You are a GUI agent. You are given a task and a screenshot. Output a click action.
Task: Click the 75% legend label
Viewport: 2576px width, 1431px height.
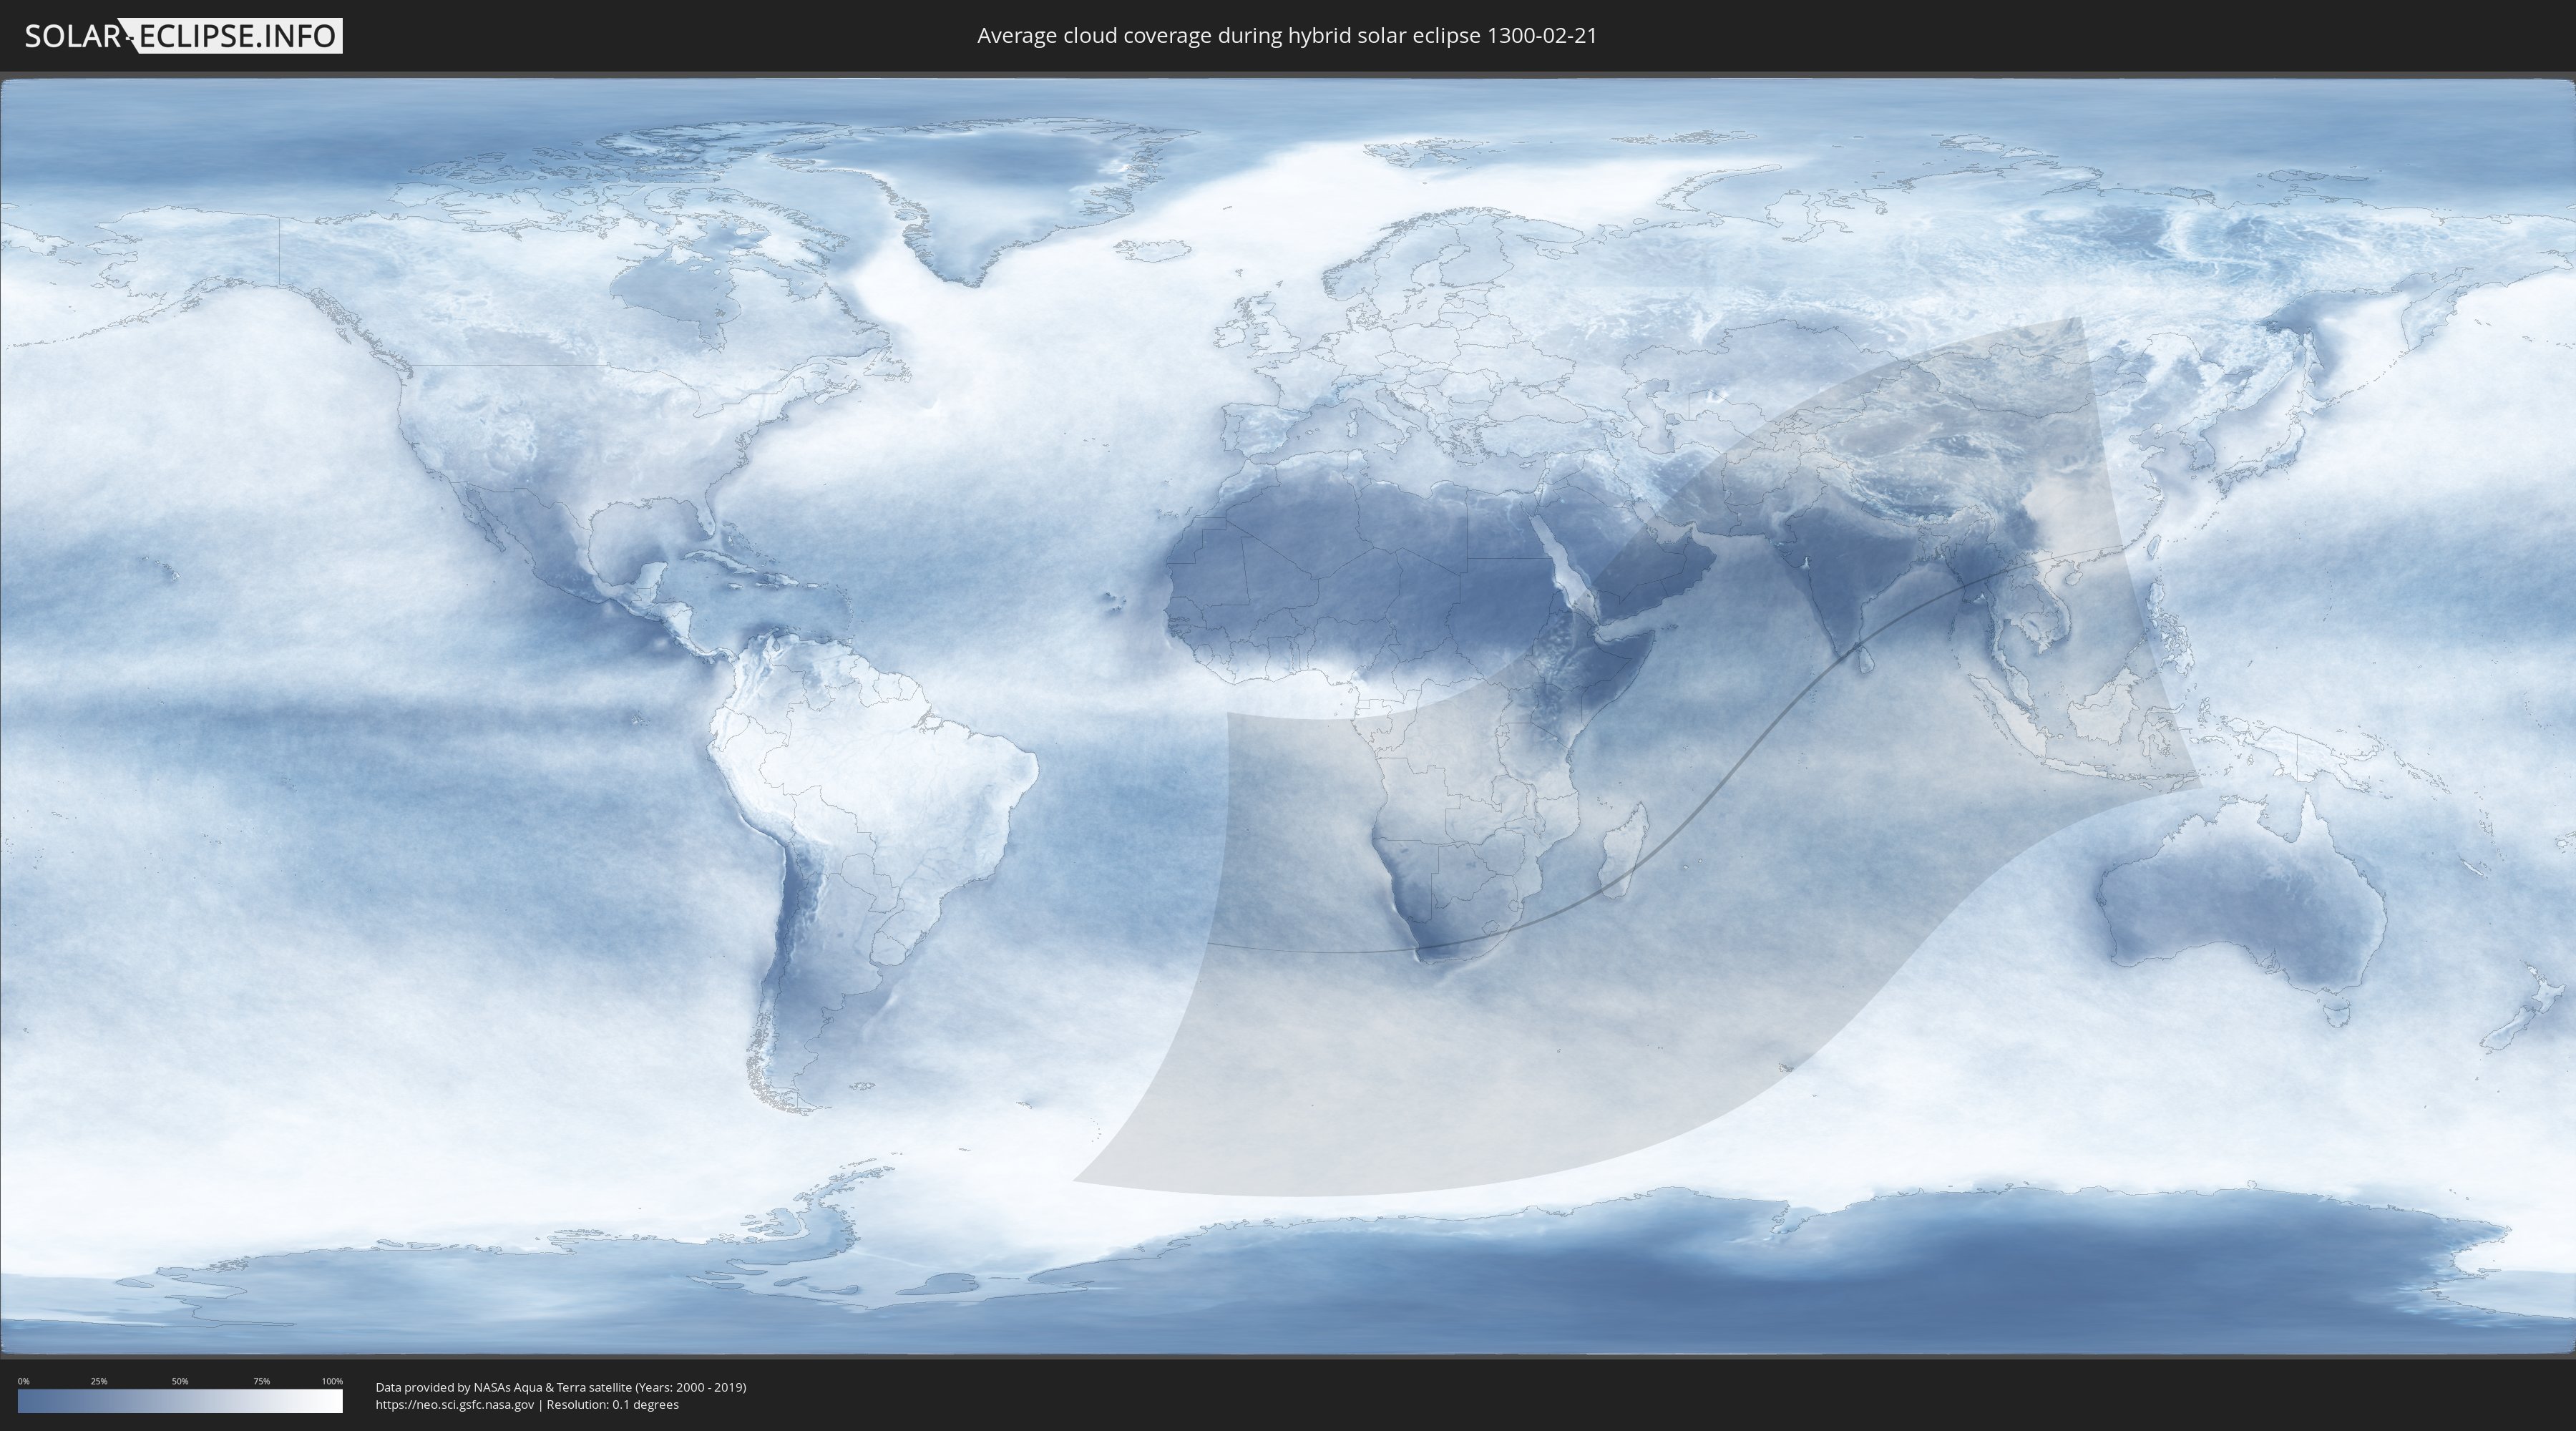coord(261,1381)
